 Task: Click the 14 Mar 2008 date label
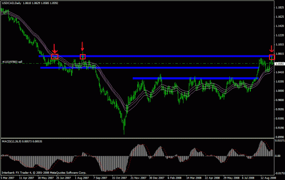(194, 178)
